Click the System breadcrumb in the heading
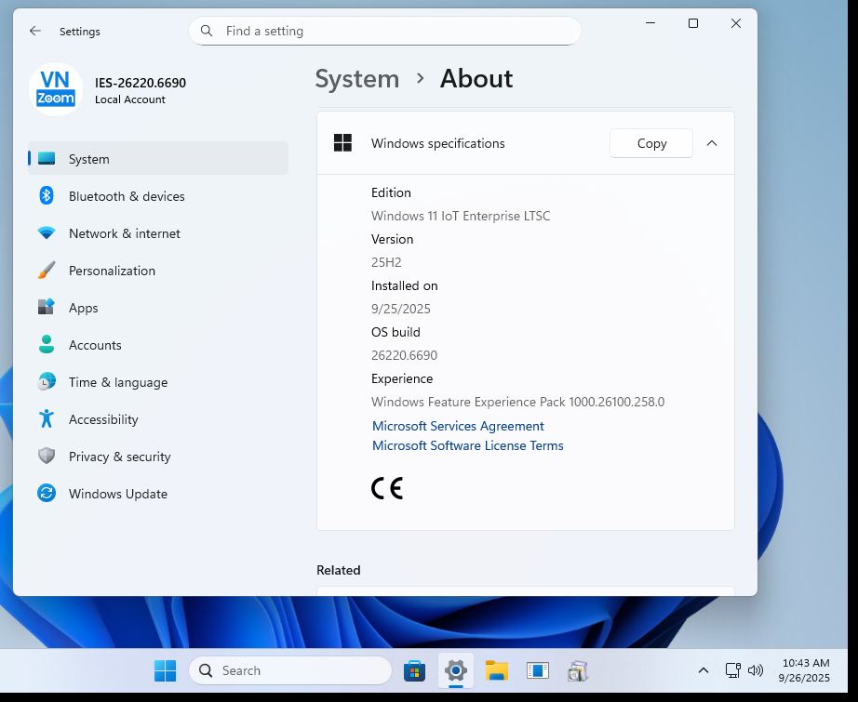This screenshot has height=702, width=858. pyautogui.click(x=357, y=79)
